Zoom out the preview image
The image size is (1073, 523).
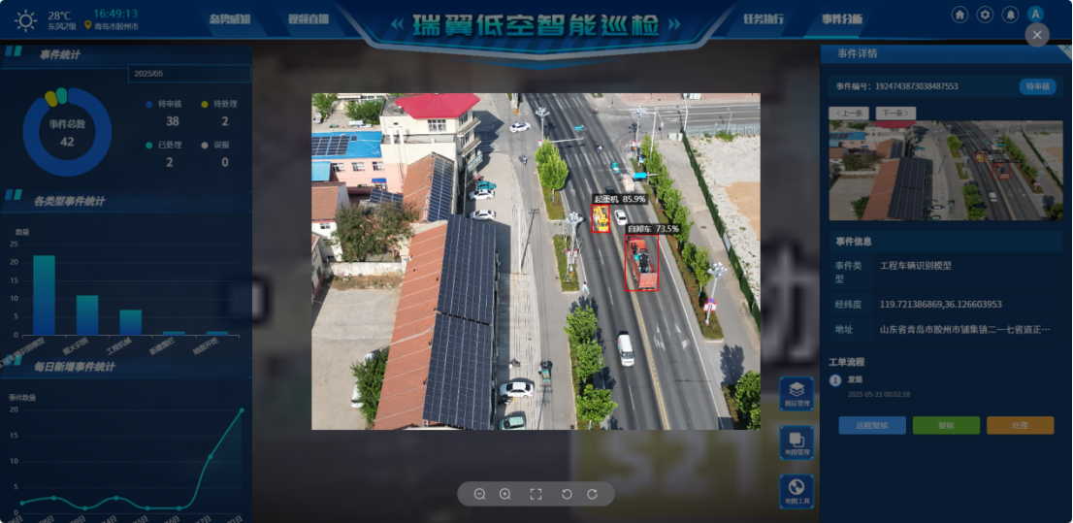click(479, 494)
